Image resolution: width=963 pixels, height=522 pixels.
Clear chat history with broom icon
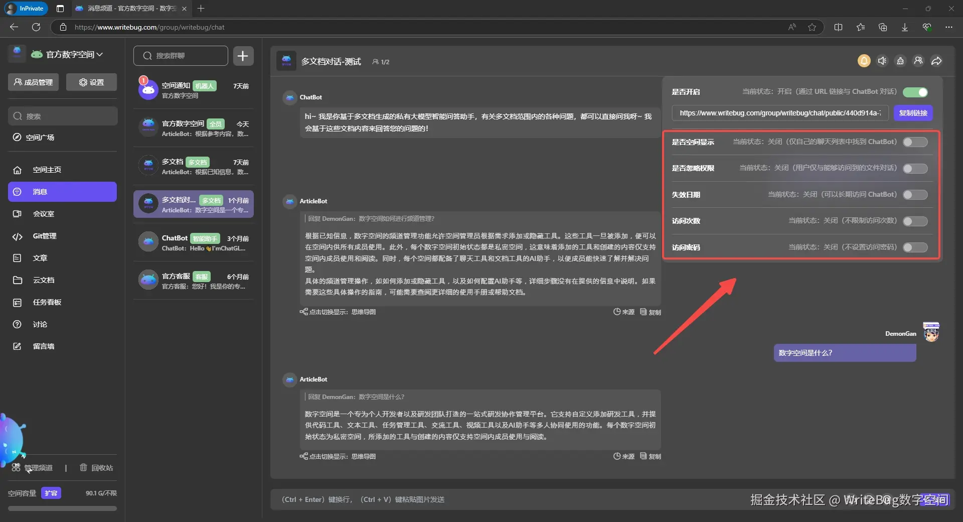pos(900,61)
